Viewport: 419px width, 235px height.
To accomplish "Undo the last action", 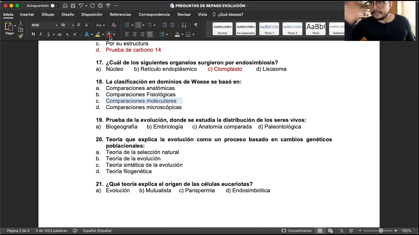I will point(81,6).
